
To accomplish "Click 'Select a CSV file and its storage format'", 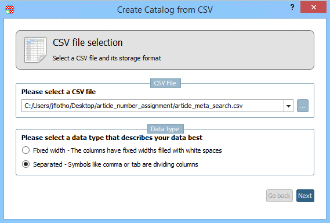I will [x=107, y=58].
